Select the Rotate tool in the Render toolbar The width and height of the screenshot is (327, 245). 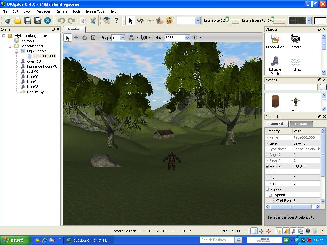[85, 38]
